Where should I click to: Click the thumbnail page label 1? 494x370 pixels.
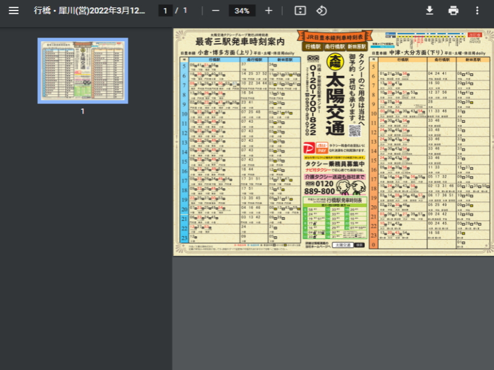coord(83,111)
